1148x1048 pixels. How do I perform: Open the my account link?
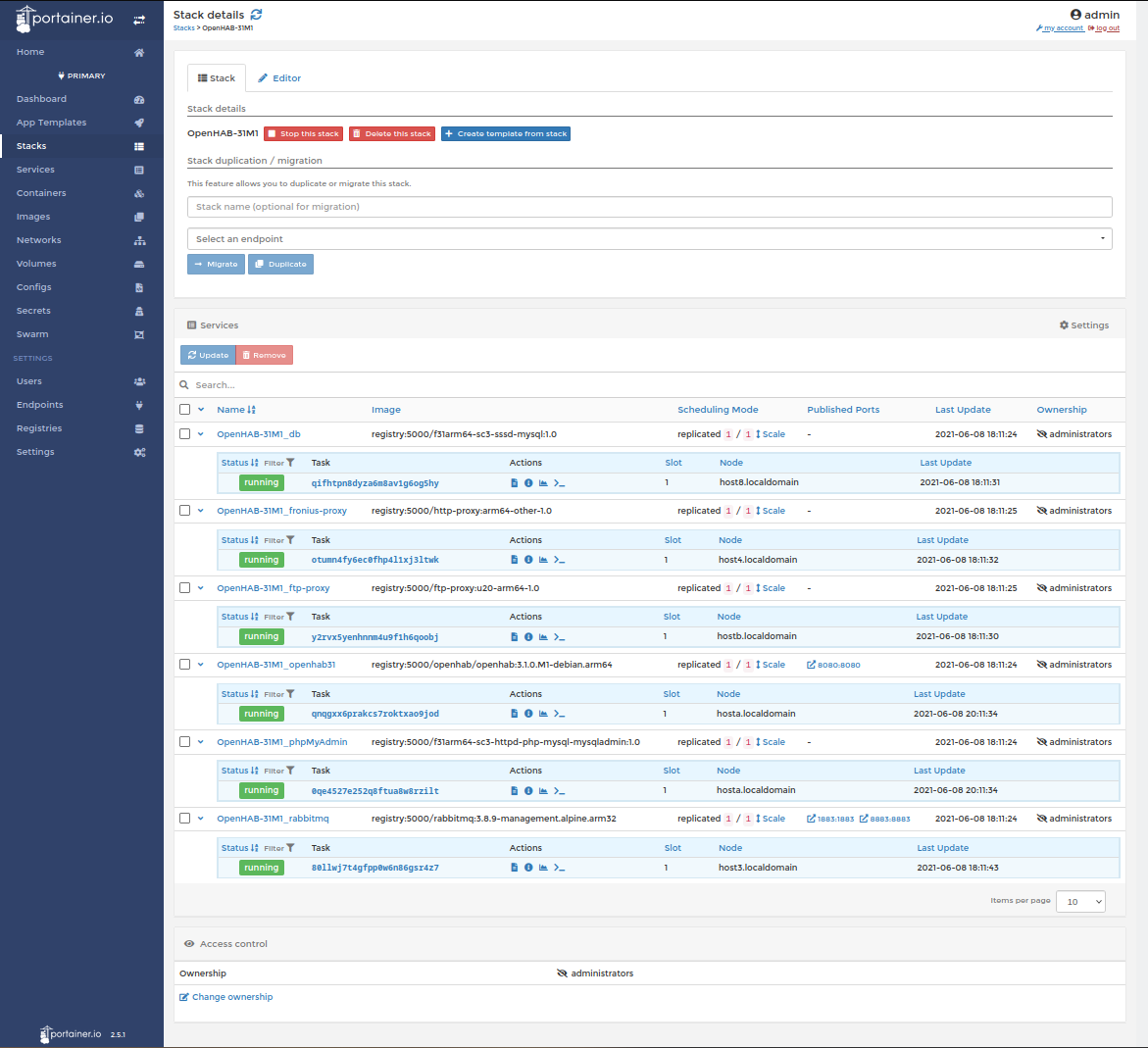(1060, 28)
